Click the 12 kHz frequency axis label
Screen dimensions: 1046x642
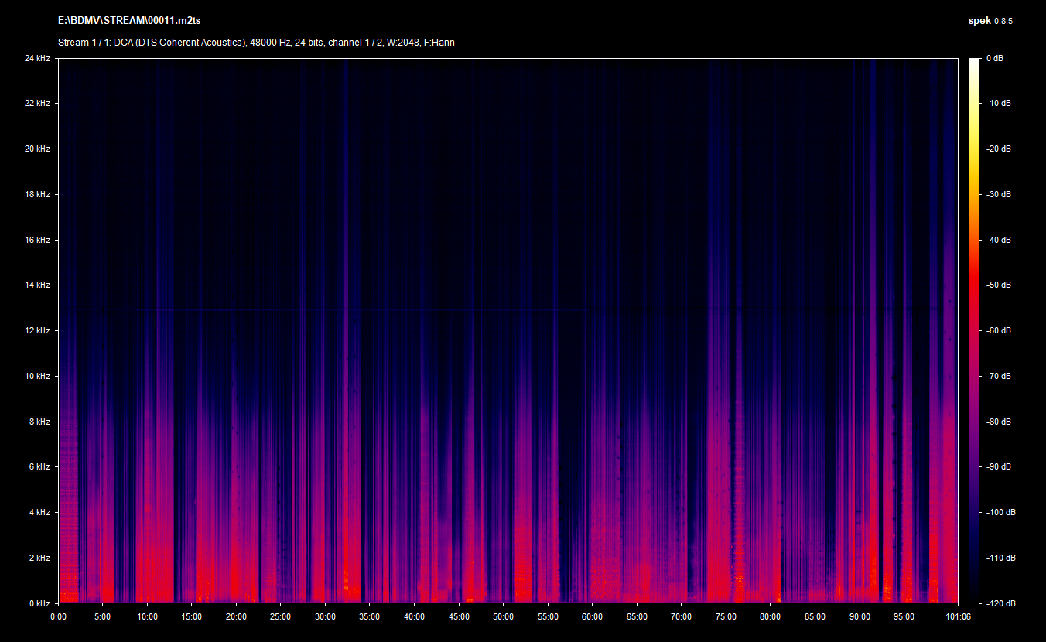tap(37, 331)
